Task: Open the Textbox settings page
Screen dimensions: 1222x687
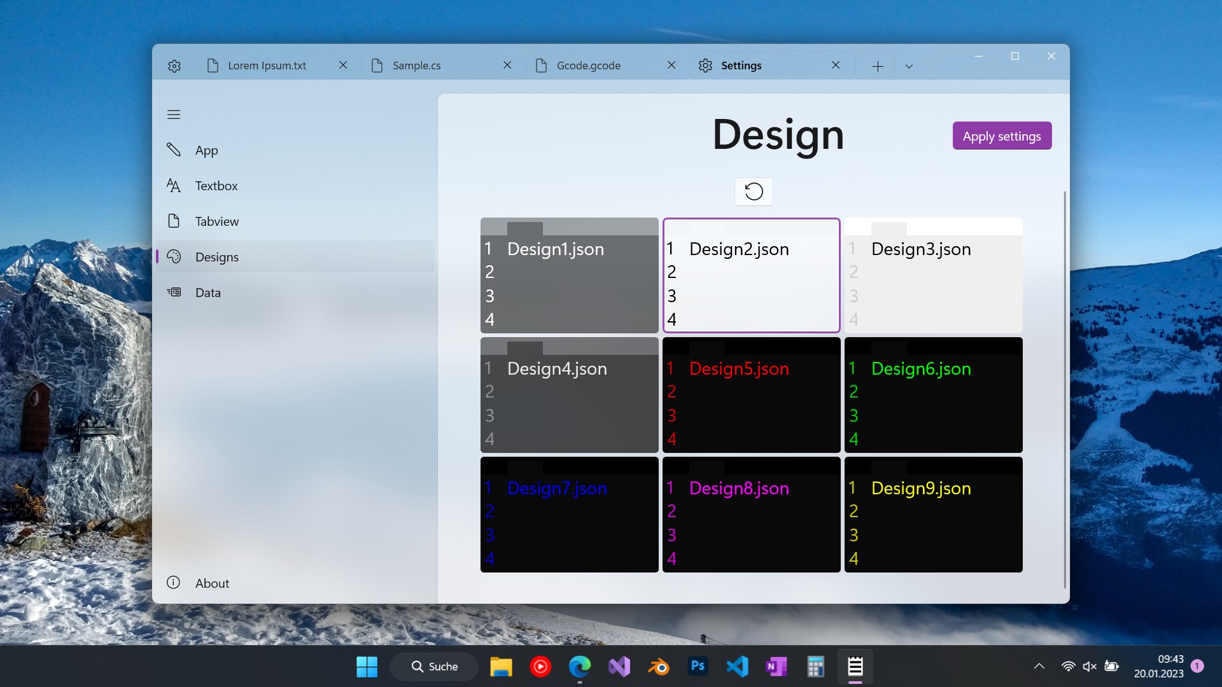Action: click(216, 186)
